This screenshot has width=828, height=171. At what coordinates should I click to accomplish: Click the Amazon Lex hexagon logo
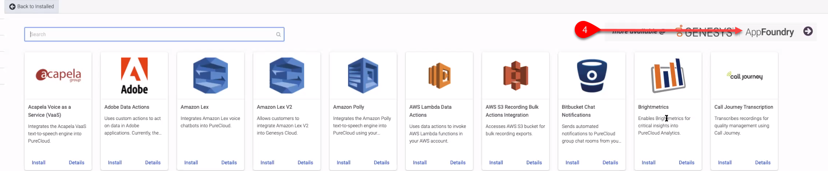point(211,76)
